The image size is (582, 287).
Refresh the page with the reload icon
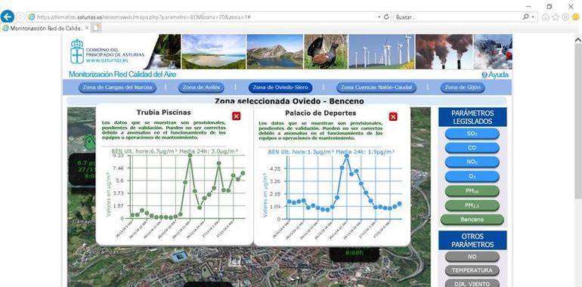click(386, 17)
